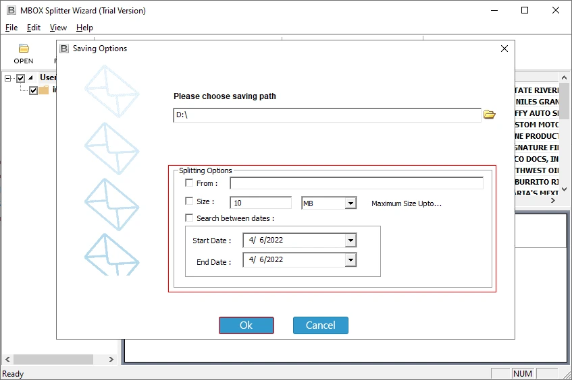Collapse the User tree node minus box
Image resolution: width=572 pixels, height=380 pixels.
pos(7,78)
